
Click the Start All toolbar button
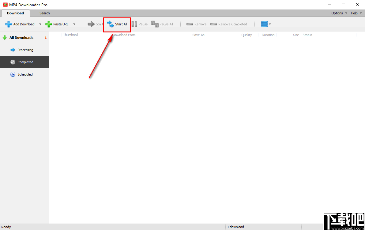[x=117, y=24]
